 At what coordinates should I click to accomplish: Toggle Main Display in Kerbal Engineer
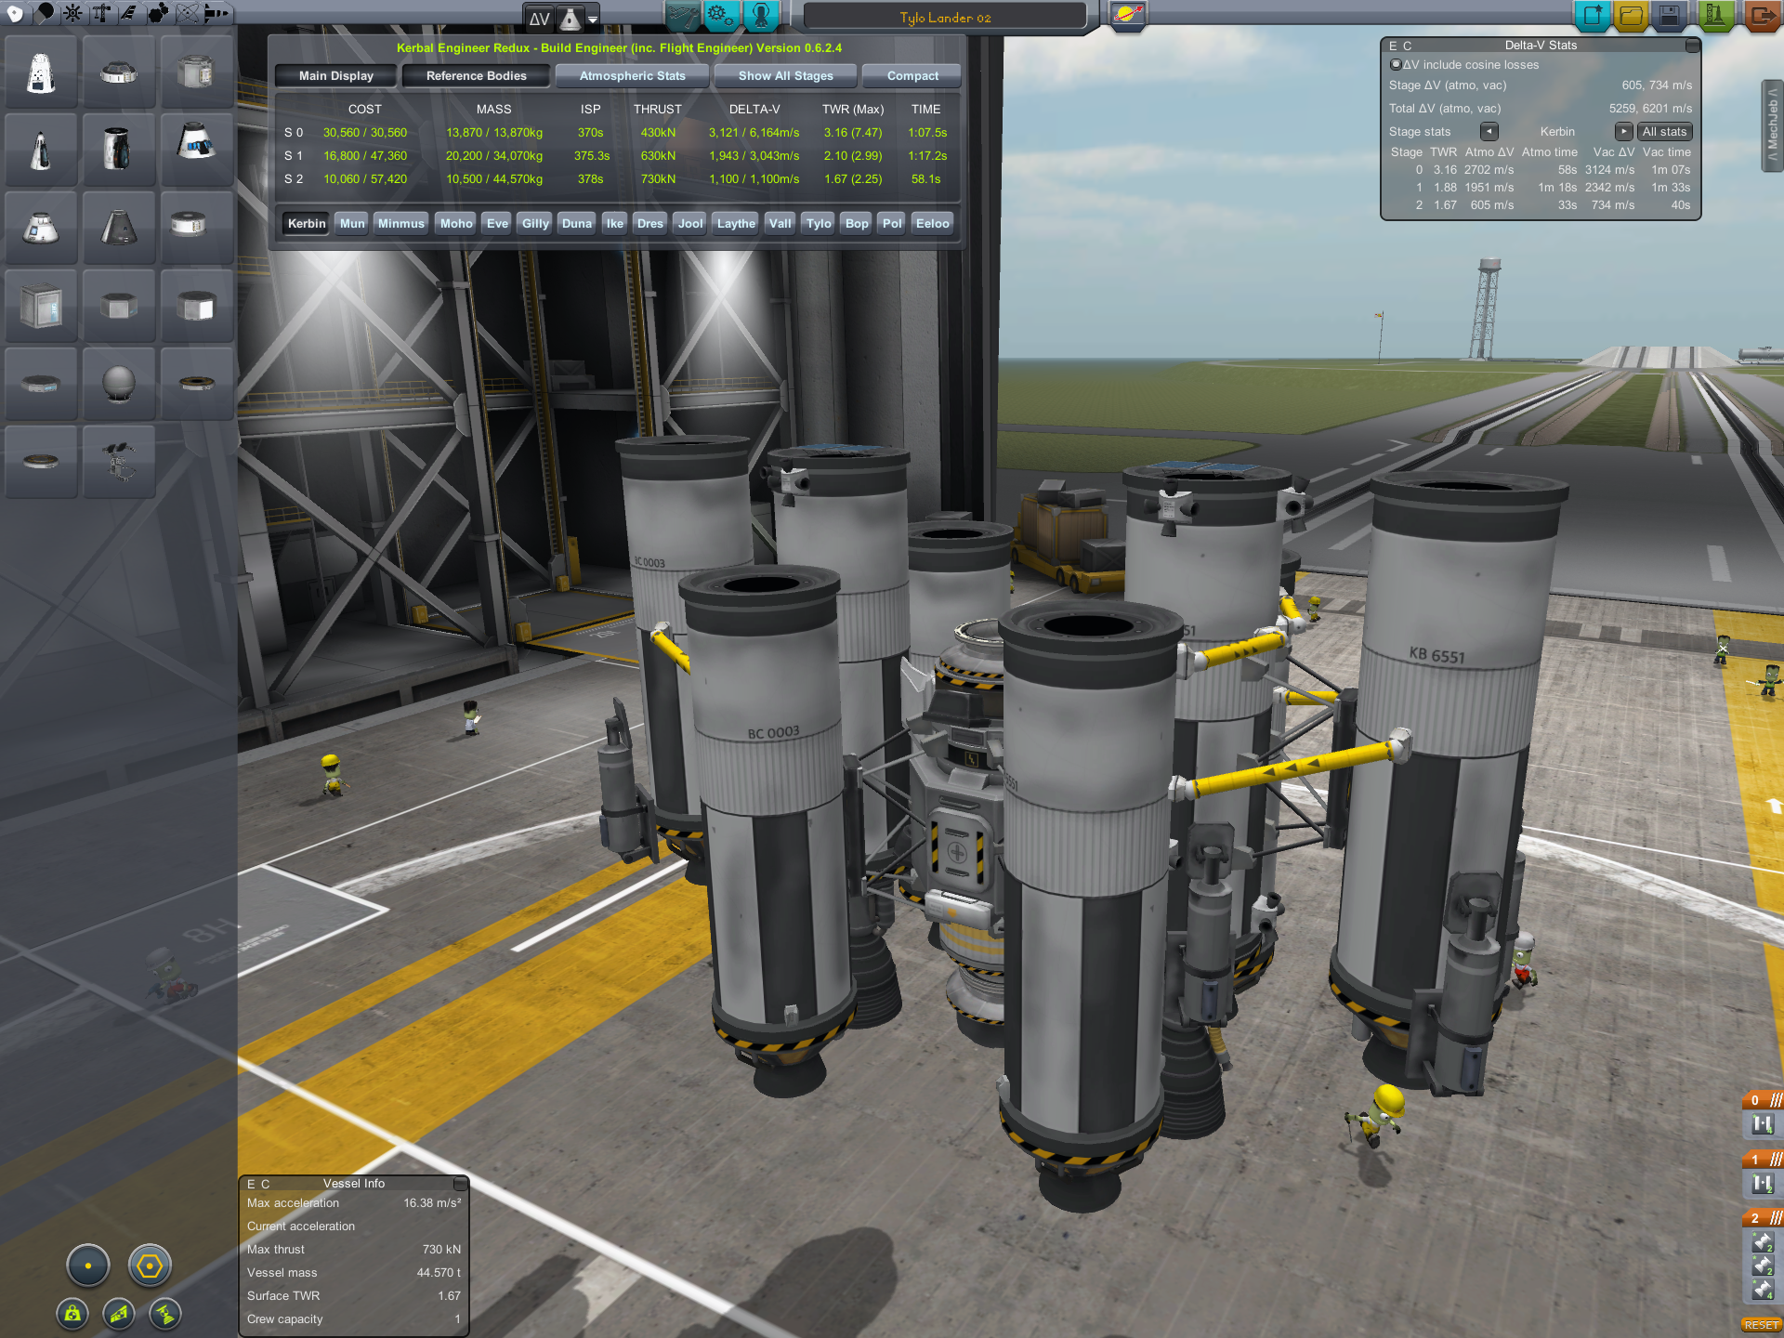click(x=336, y=76)
